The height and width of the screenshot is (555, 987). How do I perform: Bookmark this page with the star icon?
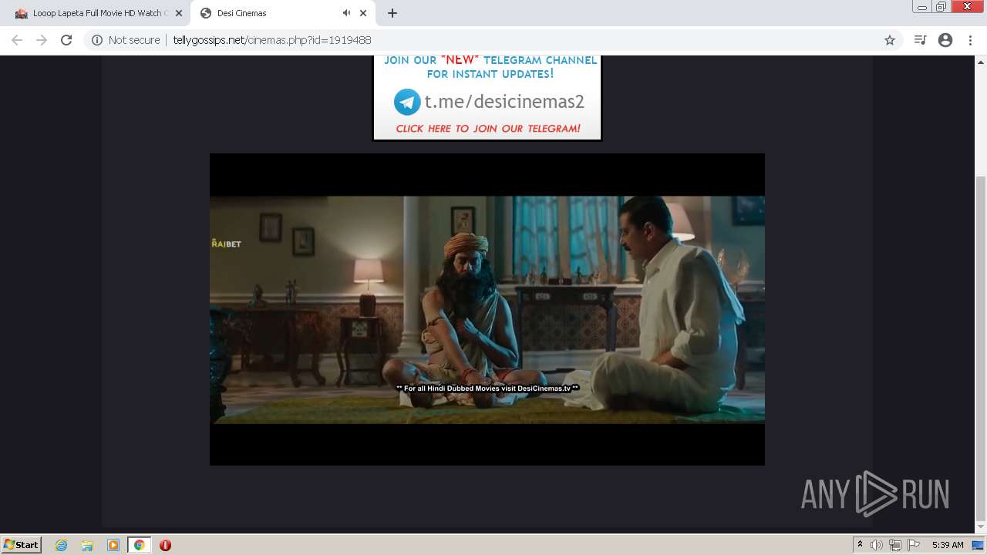tap(889, 40)
